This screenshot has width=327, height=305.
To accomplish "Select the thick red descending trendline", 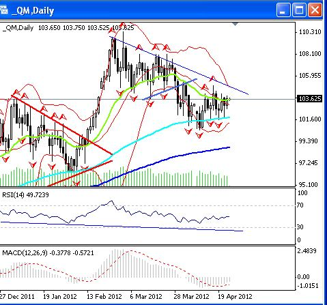I will point(61,125).
